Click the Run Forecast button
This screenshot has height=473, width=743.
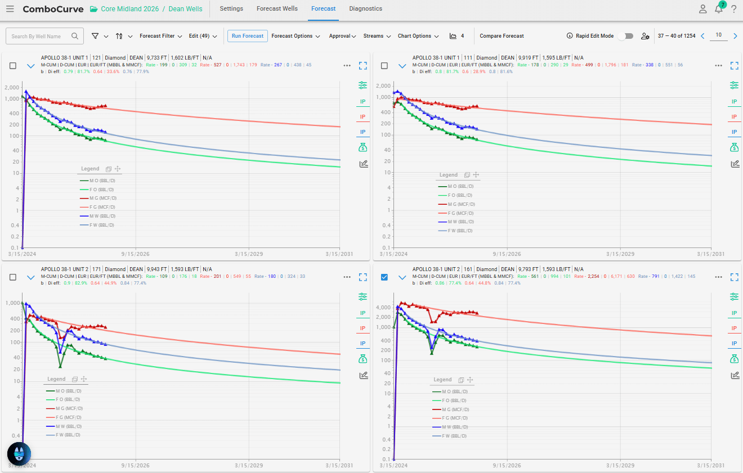pos(248,36)
